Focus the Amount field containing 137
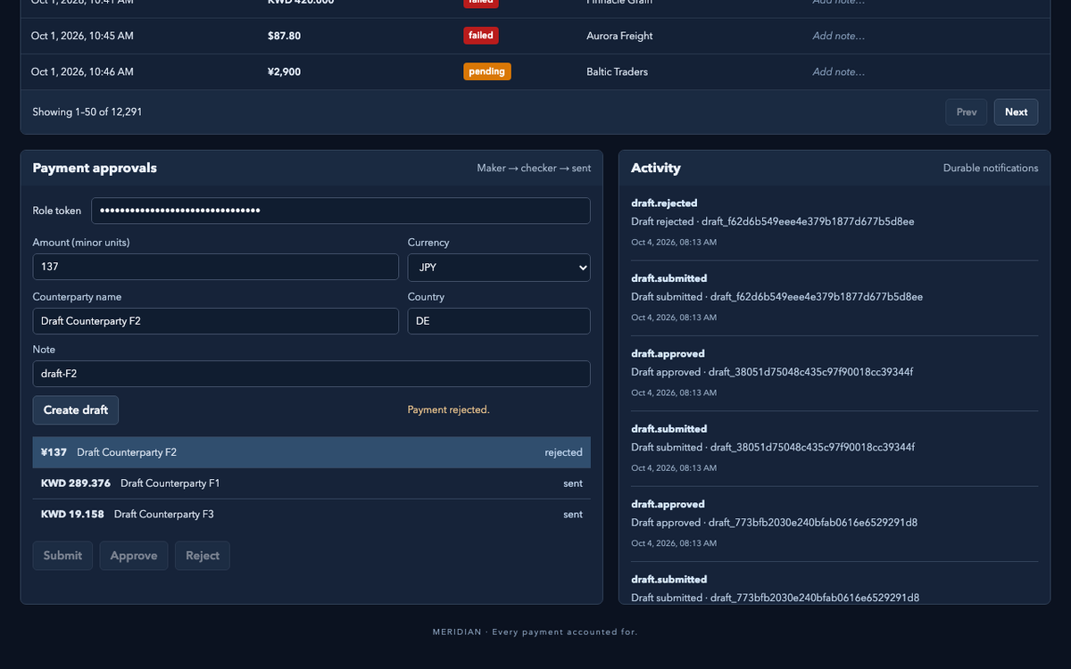 (216, 267)
